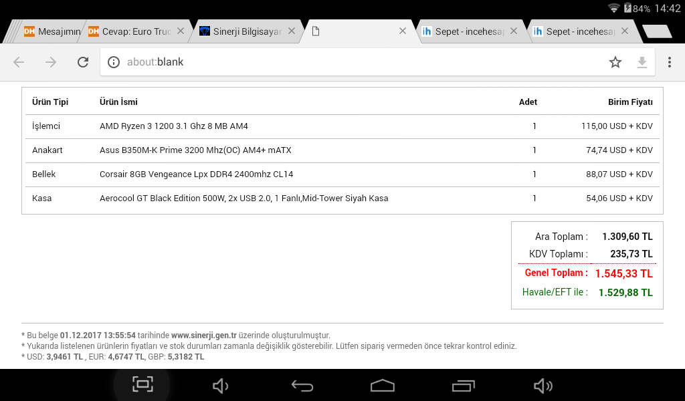Viewport: 685px width, 401px height.
Task: Tap the download icon in address bar
Action: [x=642, y=62]
